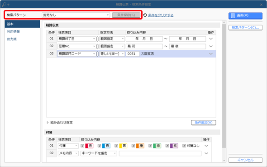The height and width of the screenshot is (167, 267).
Task: Click link handle between row 03 dropdowns
Action: tap(97, 54)
